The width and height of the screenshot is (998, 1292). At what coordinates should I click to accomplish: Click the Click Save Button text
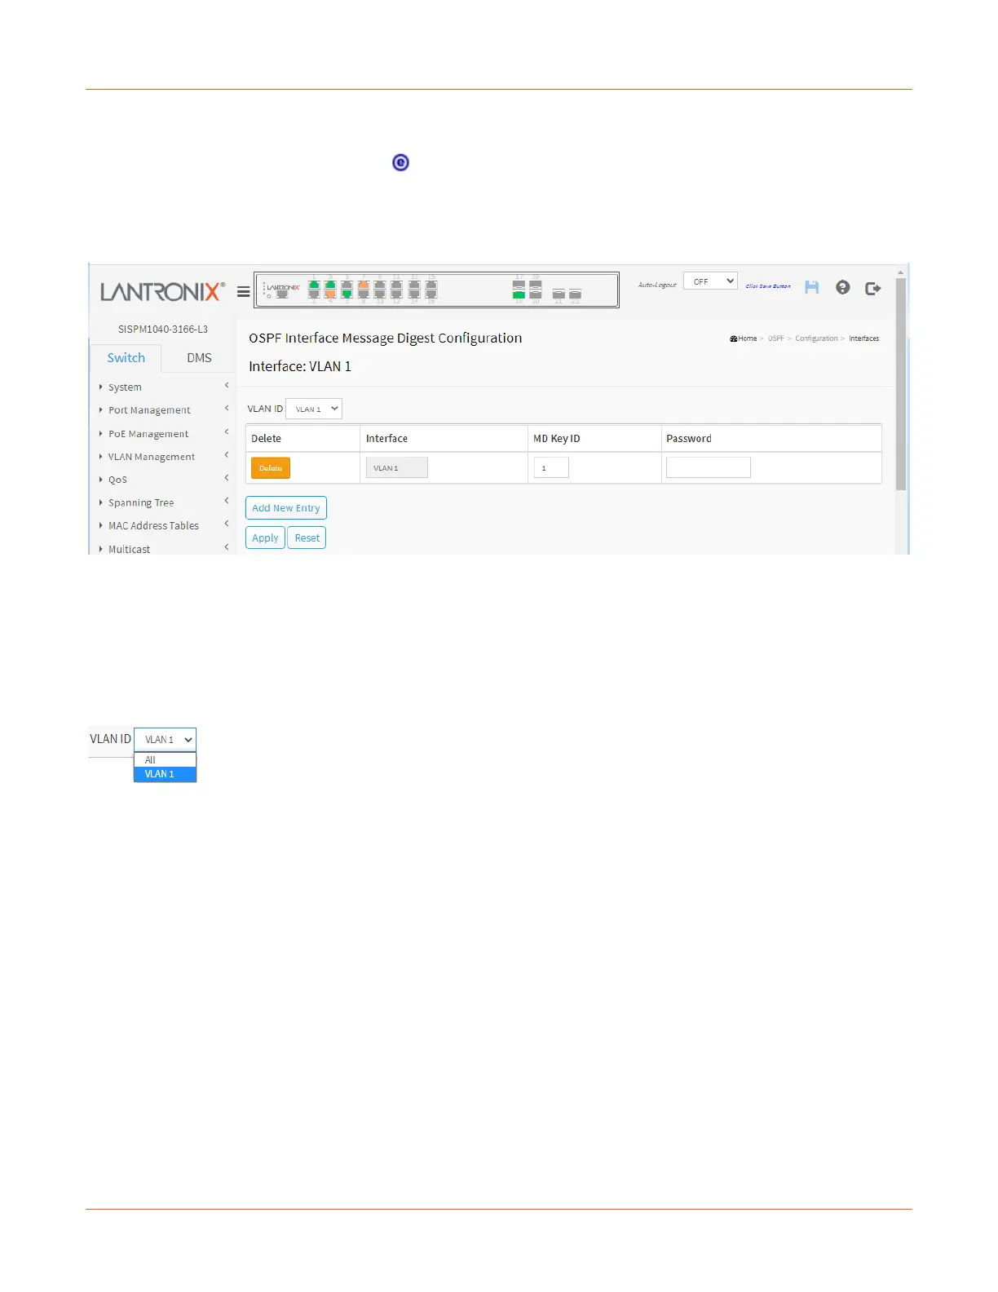point(768,286)
